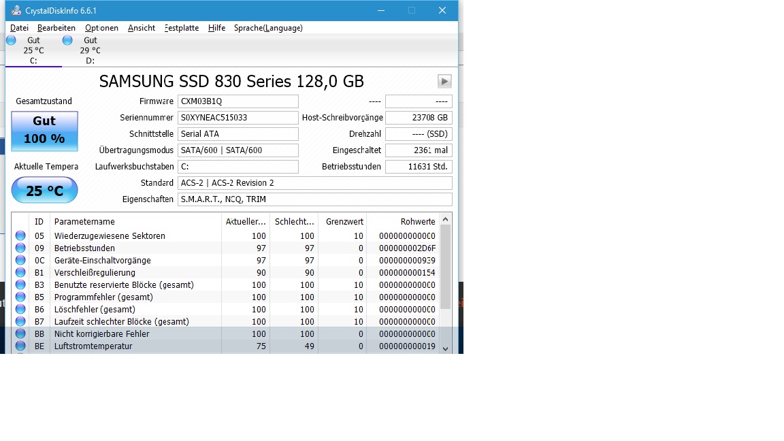Image resolution: width=784 pixels, height=441 pixels.
Task: Click status orb for Luftstromtemperatur row
Action: click(20, 346)
